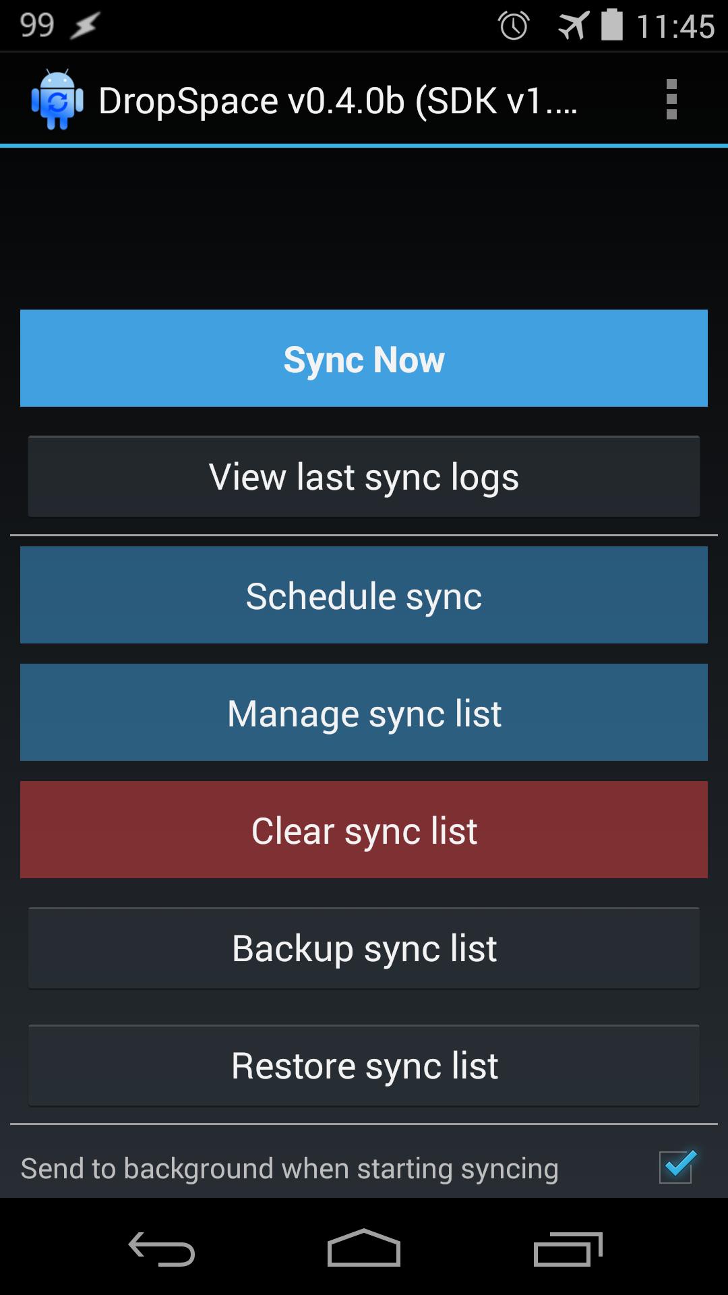The image size is (728, 1295).
Task: Tap the Schedule sync button
Action: 364,596
